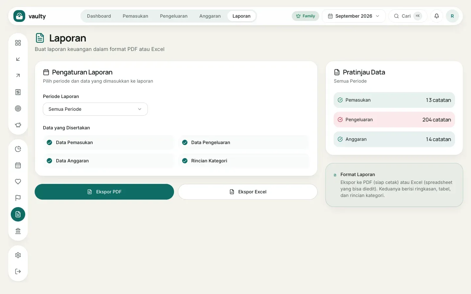Click the search magnifier icon

(396, 16)
